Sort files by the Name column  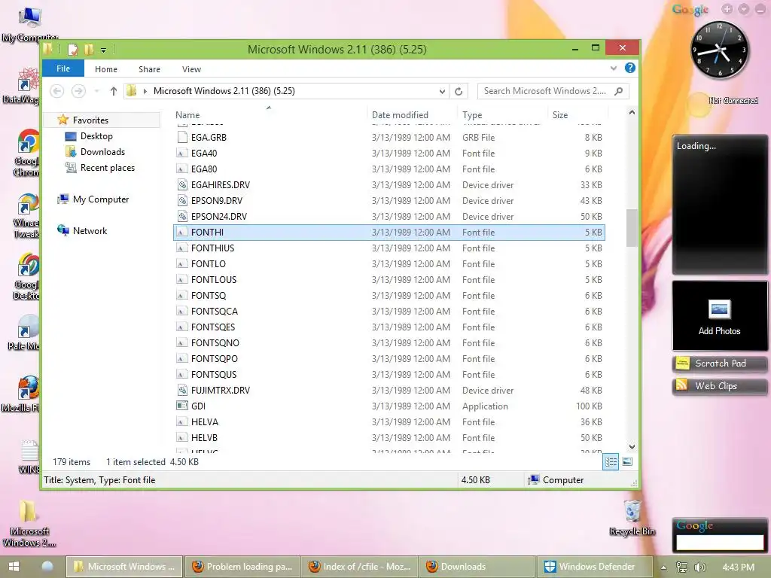click(x=187, y=115)
